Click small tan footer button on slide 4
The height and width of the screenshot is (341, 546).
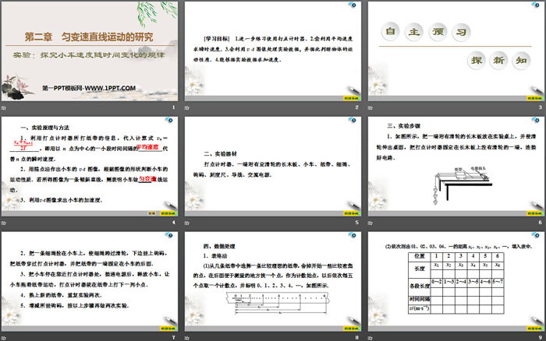click(152, 213)
